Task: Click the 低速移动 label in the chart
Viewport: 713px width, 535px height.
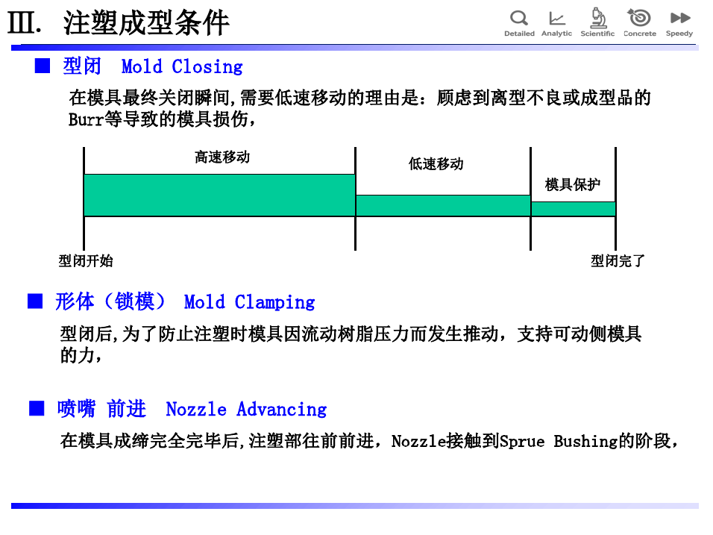Action: [x=436, y=164]
